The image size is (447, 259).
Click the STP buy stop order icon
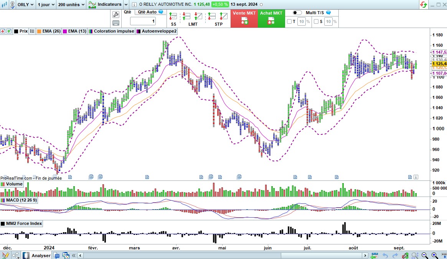[x=211, y=16]
